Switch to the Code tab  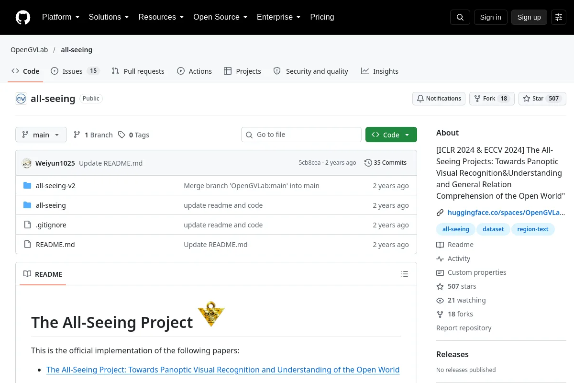tap(26, 71)
